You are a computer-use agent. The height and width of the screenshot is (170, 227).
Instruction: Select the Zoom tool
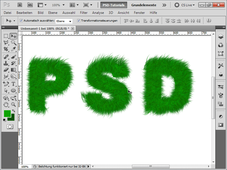point(13,104)
